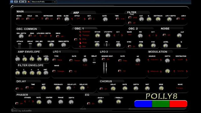This screenshot has height=113, width=201.
Task: Click the OSC. 2 PWM knob
Action: [140, 46]
